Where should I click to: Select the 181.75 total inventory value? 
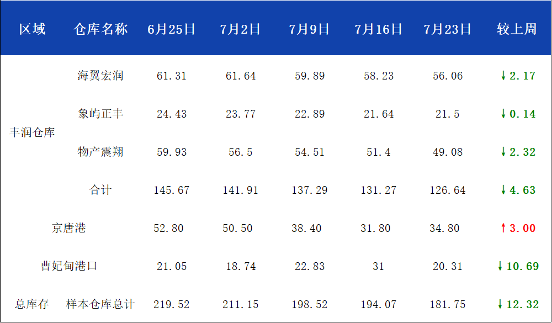[448, 304]
